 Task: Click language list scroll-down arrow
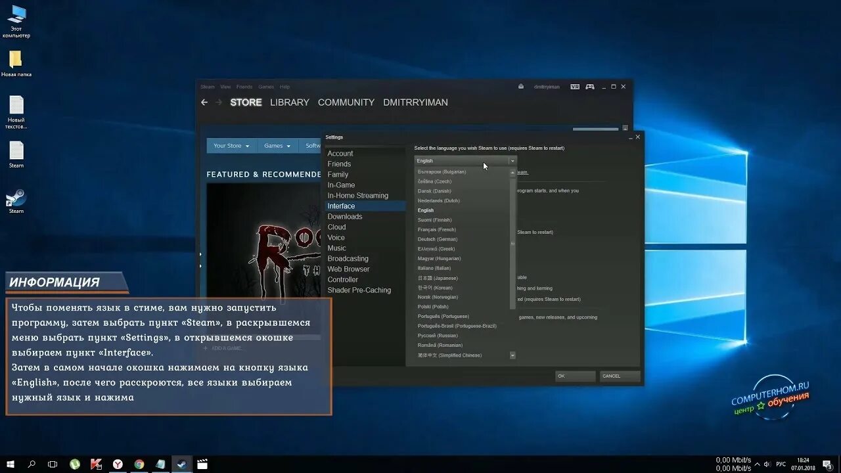[512, 355]
